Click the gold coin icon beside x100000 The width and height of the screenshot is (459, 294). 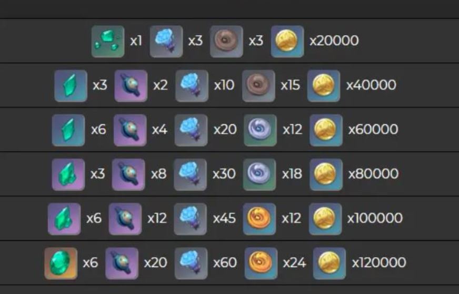(x=325, y=219)
